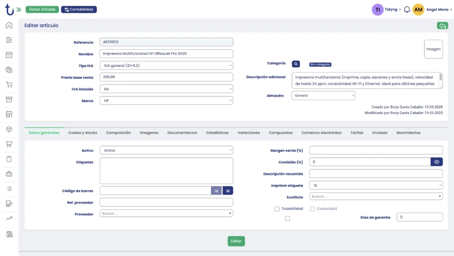Click the category search magnifier icon
Viewport: 454px width, 256px height.
296,64
